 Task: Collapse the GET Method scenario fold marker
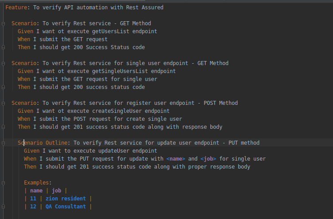[x=3, y=23]
